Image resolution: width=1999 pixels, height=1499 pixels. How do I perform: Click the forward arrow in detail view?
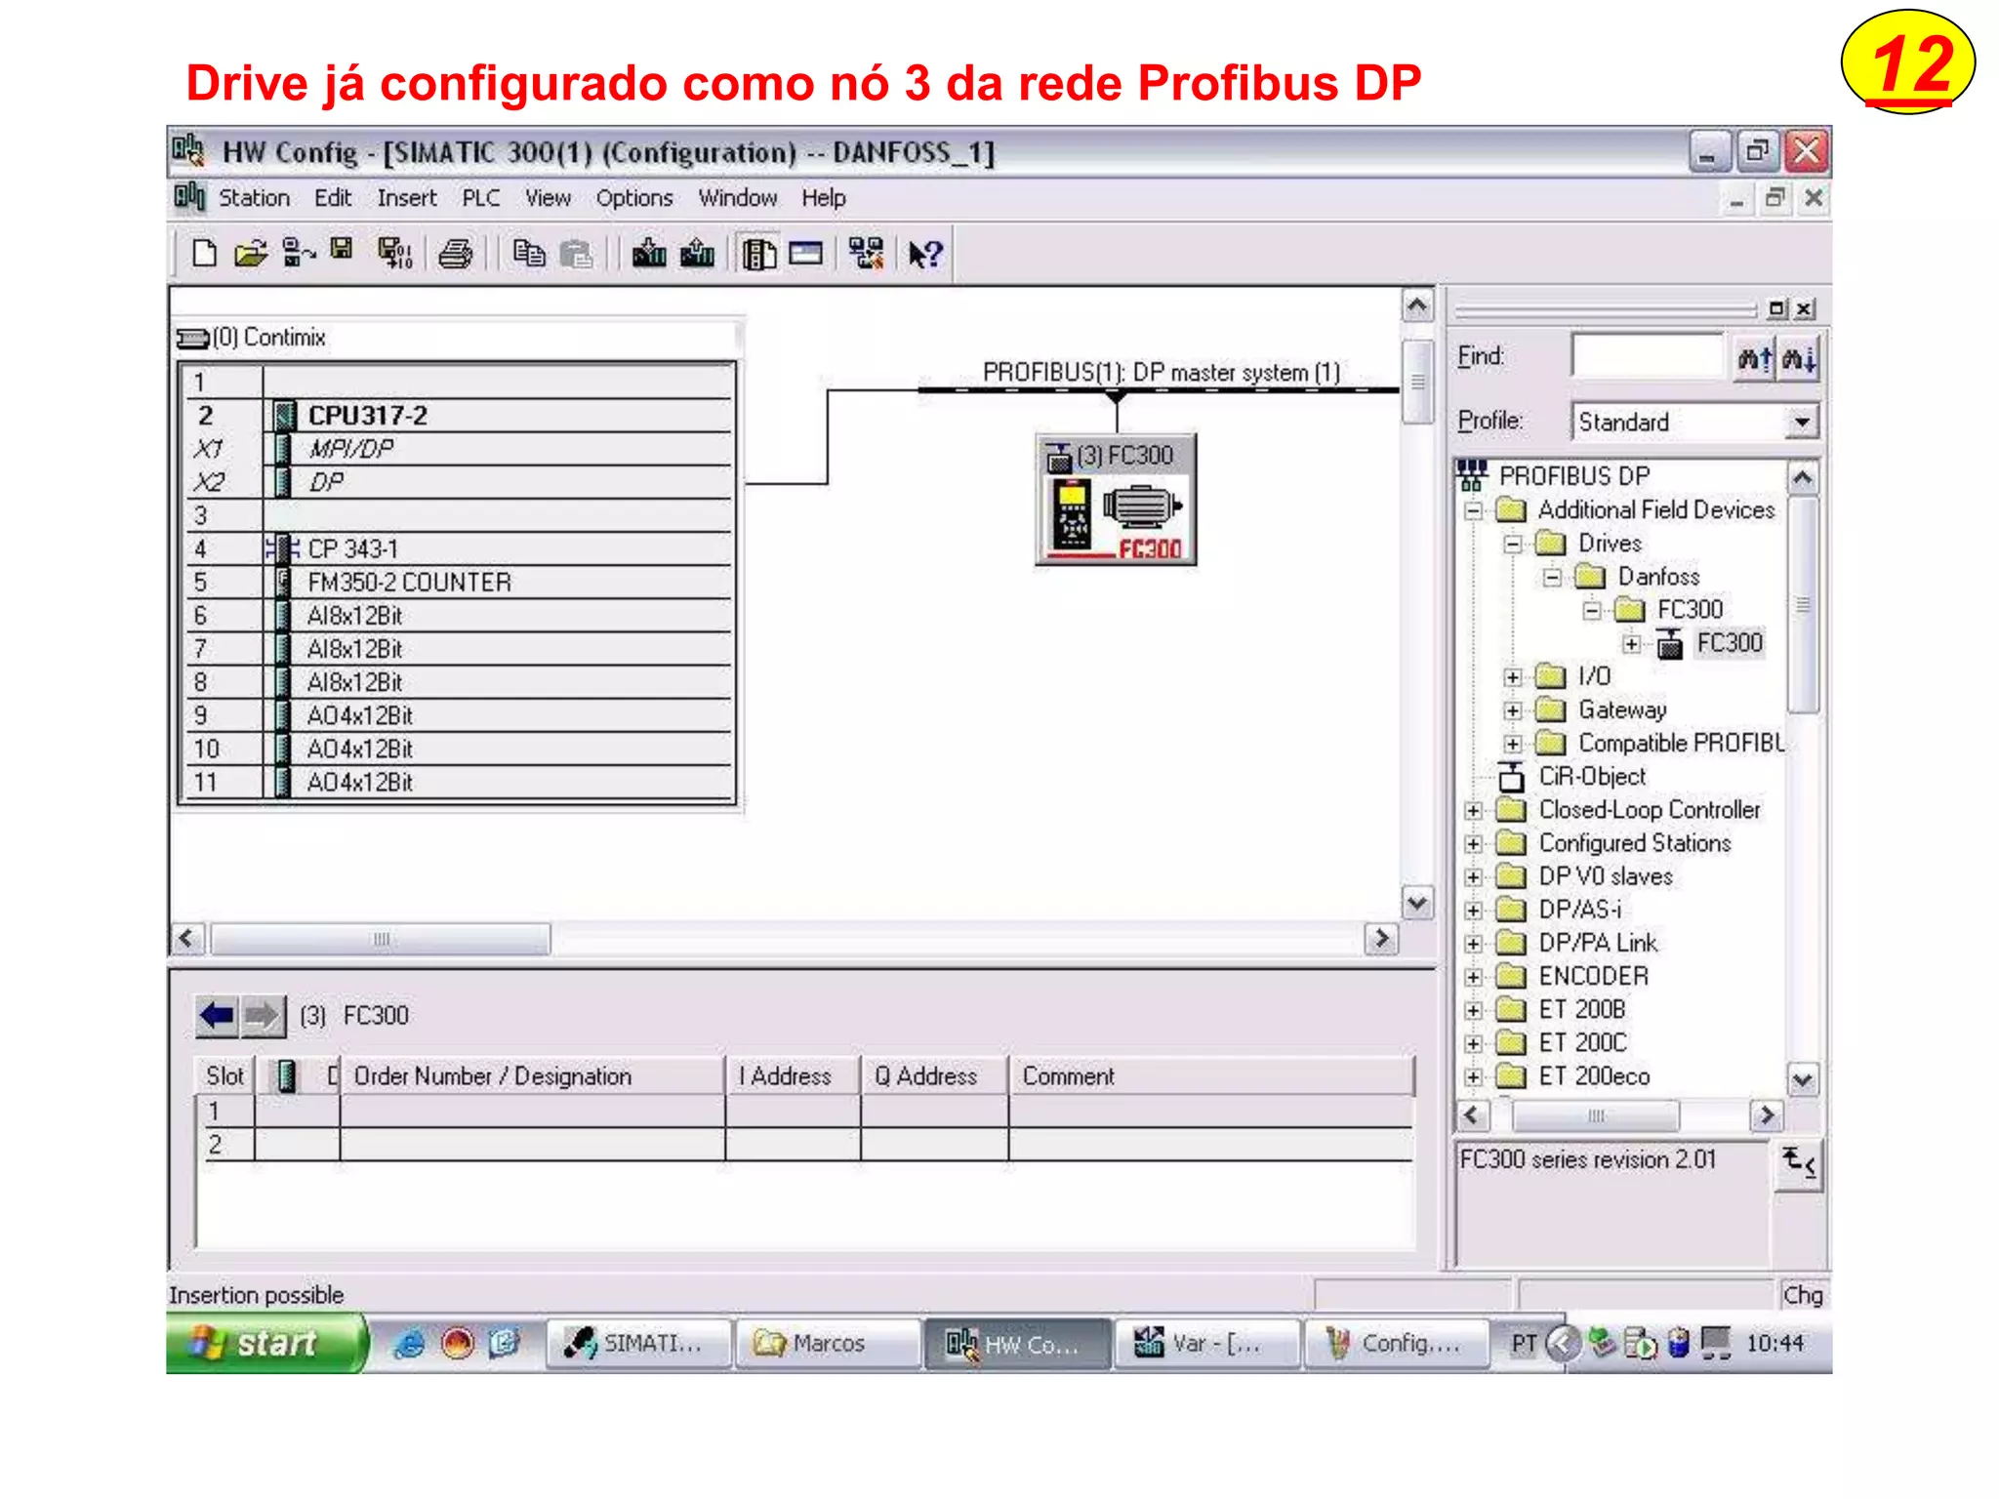[x=262, y=1016]
